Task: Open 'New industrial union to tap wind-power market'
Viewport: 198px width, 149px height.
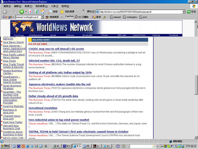Action: (x=59, y=120)
